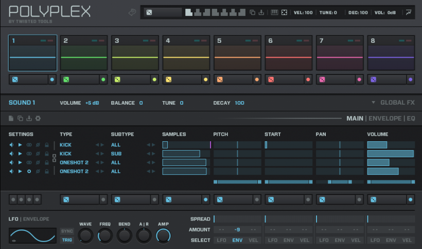Open the SUB subtype selector on layer two
422x249 pixels.
116,154
